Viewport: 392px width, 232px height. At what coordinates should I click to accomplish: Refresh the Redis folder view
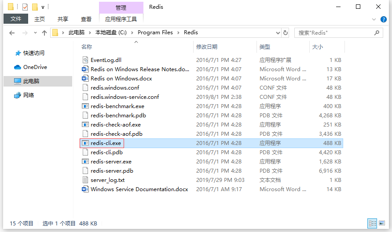285,33
